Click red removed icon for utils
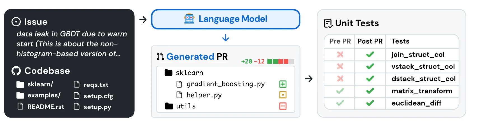Image resolution: width=504 pixels, height=126 pixels. [283, 106]
